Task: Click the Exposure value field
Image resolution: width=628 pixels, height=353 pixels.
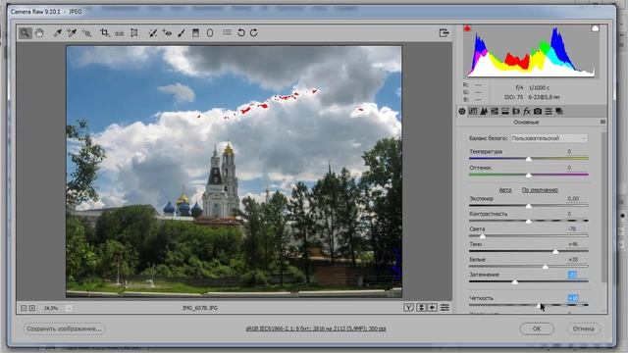Action: [573, 198]
